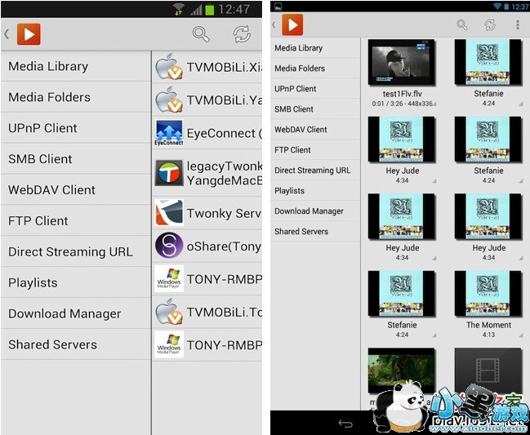530x435 pixels.
Task: Tap the search magnifier in the left screen
Action: (201, 34)
